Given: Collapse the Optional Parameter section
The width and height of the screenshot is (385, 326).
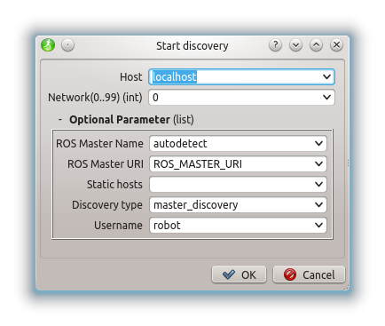Looking at the screenshot, I should (x=60, y=120).
